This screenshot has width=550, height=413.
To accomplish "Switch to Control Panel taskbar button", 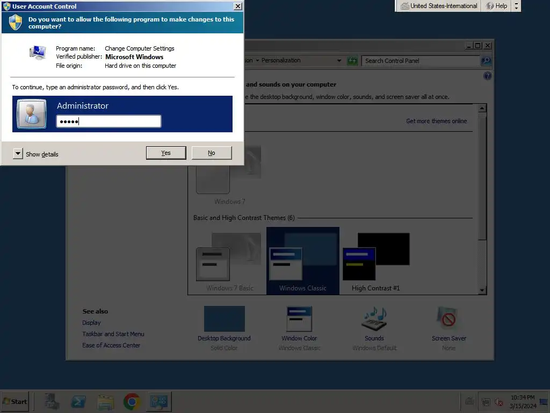I will [x=158, y=401].
